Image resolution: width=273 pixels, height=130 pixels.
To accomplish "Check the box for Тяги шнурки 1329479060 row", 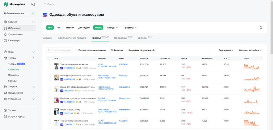I will pyautogui.click(x=50, y=68).
